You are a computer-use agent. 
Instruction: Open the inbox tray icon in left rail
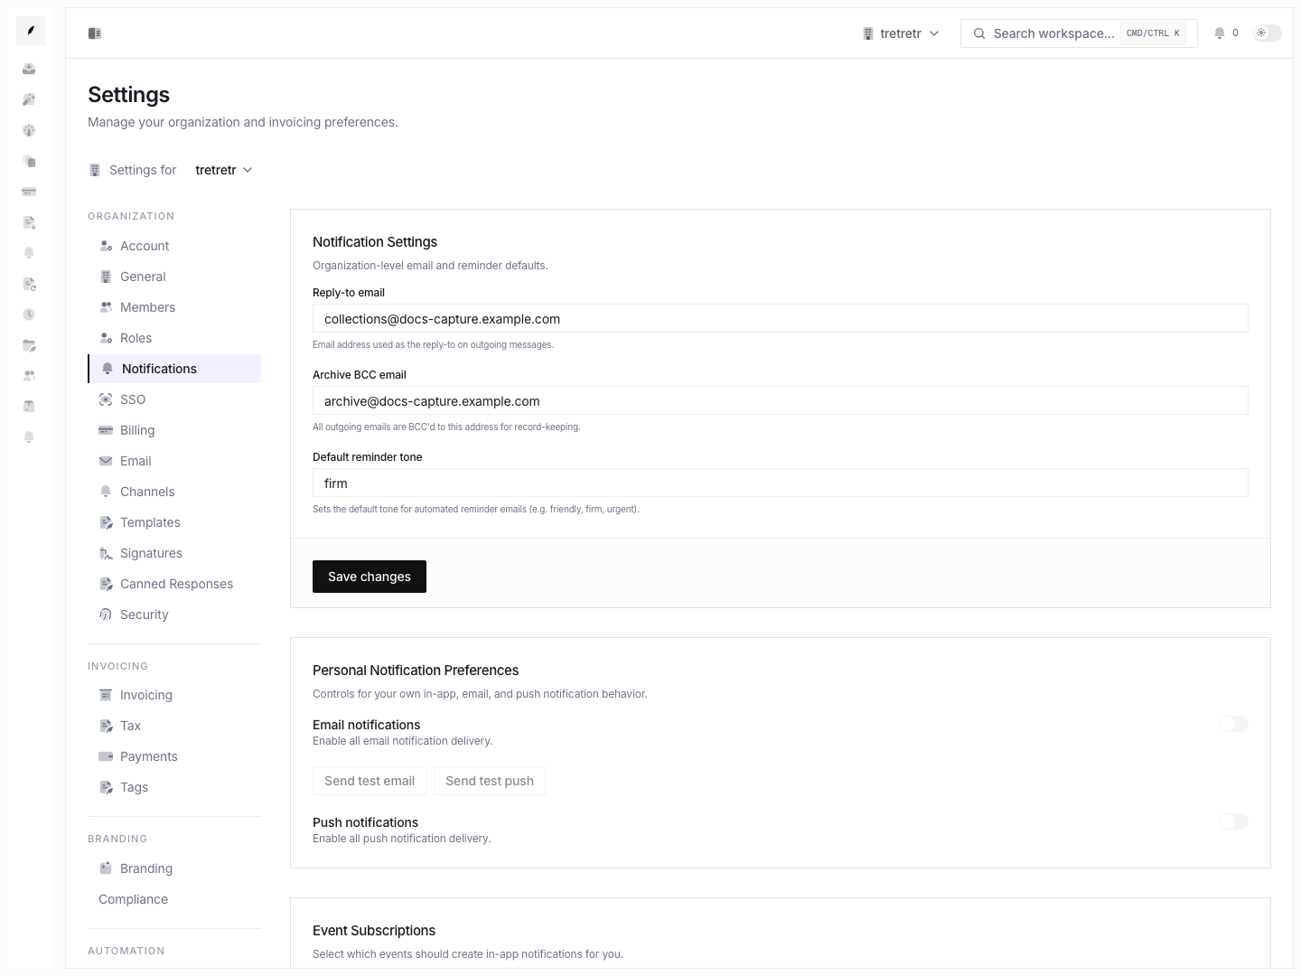29,69
